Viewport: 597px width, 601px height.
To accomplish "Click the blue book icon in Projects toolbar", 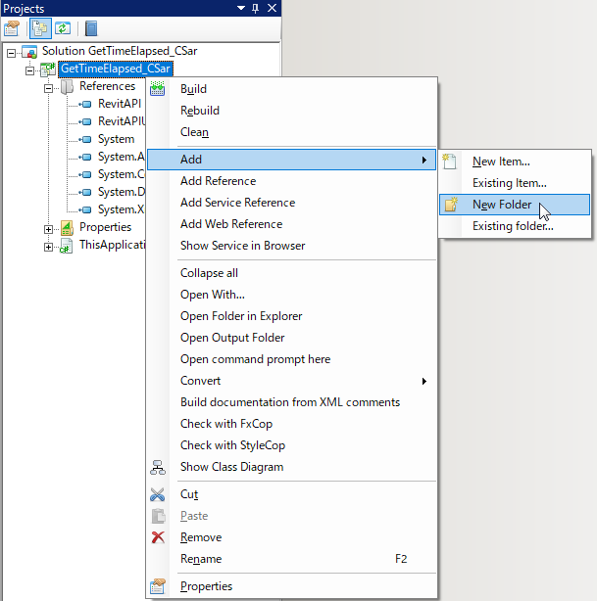I will (x=91, y=28).
